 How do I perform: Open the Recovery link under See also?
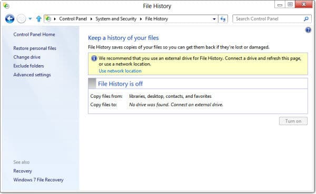pos(23,171)
